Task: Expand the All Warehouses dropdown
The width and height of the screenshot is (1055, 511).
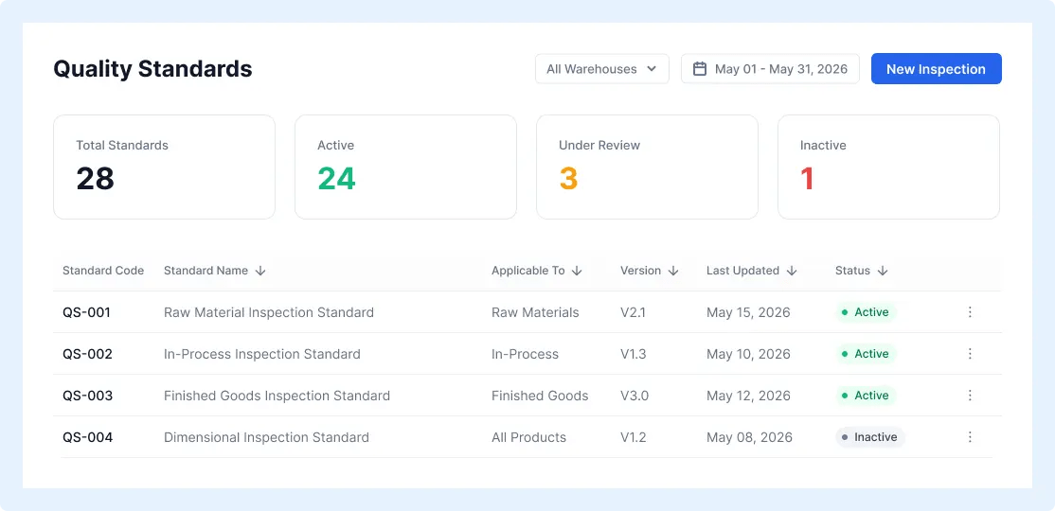Action: (602, 68)
